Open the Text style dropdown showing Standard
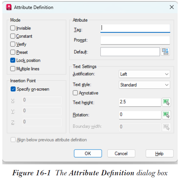The width and height of the screenshot is (179, 178). tap(145, 85)
